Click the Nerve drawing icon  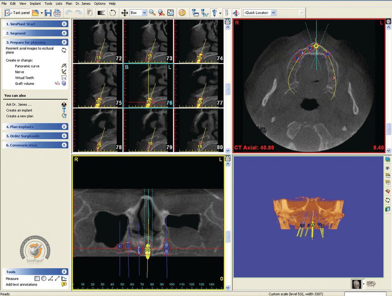click(64, 72)
